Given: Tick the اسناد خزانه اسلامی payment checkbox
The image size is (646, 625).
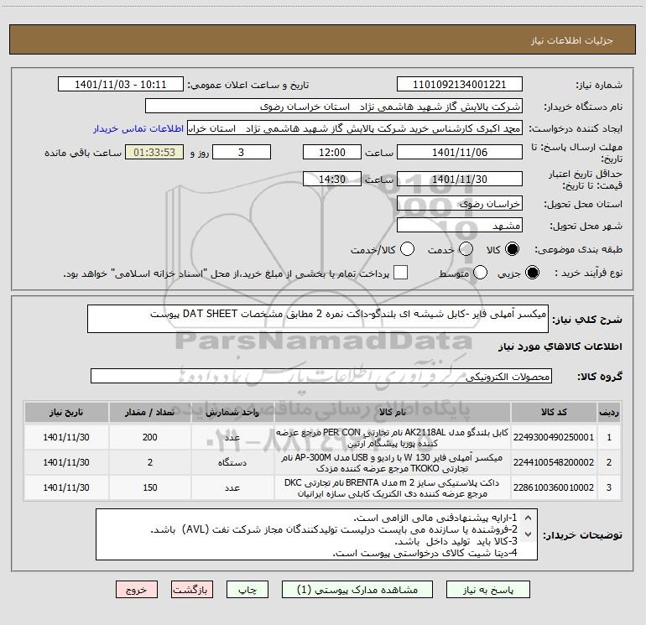Looking at the screenshot, I should point(400,273).
